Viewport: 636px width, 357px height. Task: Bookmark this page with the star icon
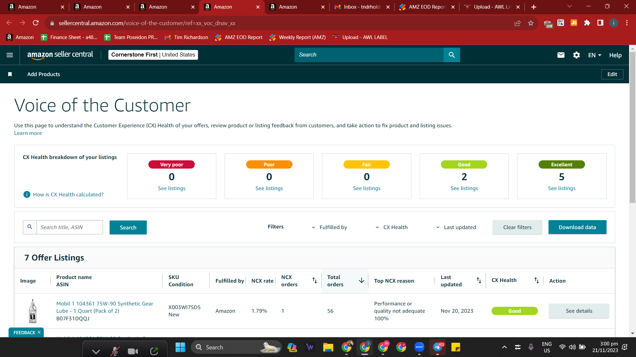[x=531, y=23]
